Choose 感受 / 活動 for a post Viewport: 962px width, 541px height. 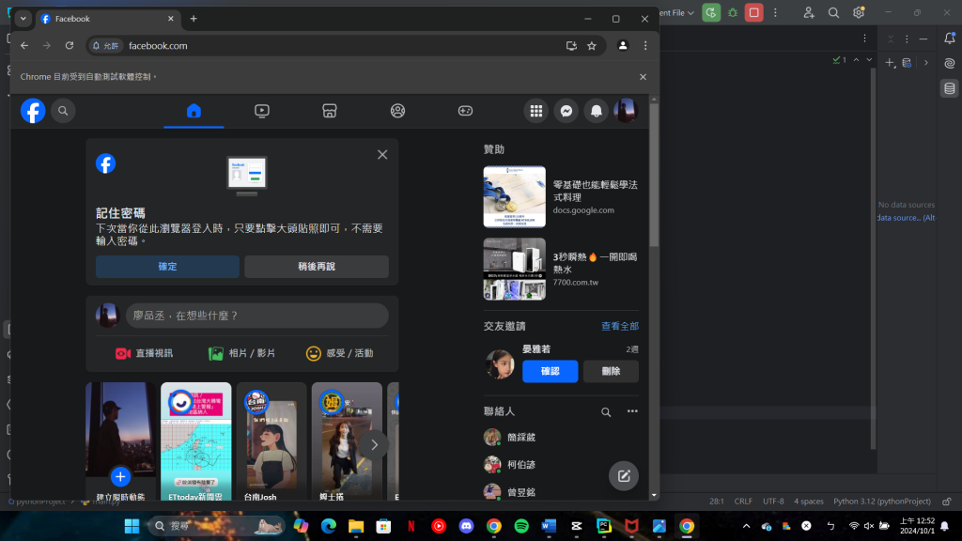[339, 353]
